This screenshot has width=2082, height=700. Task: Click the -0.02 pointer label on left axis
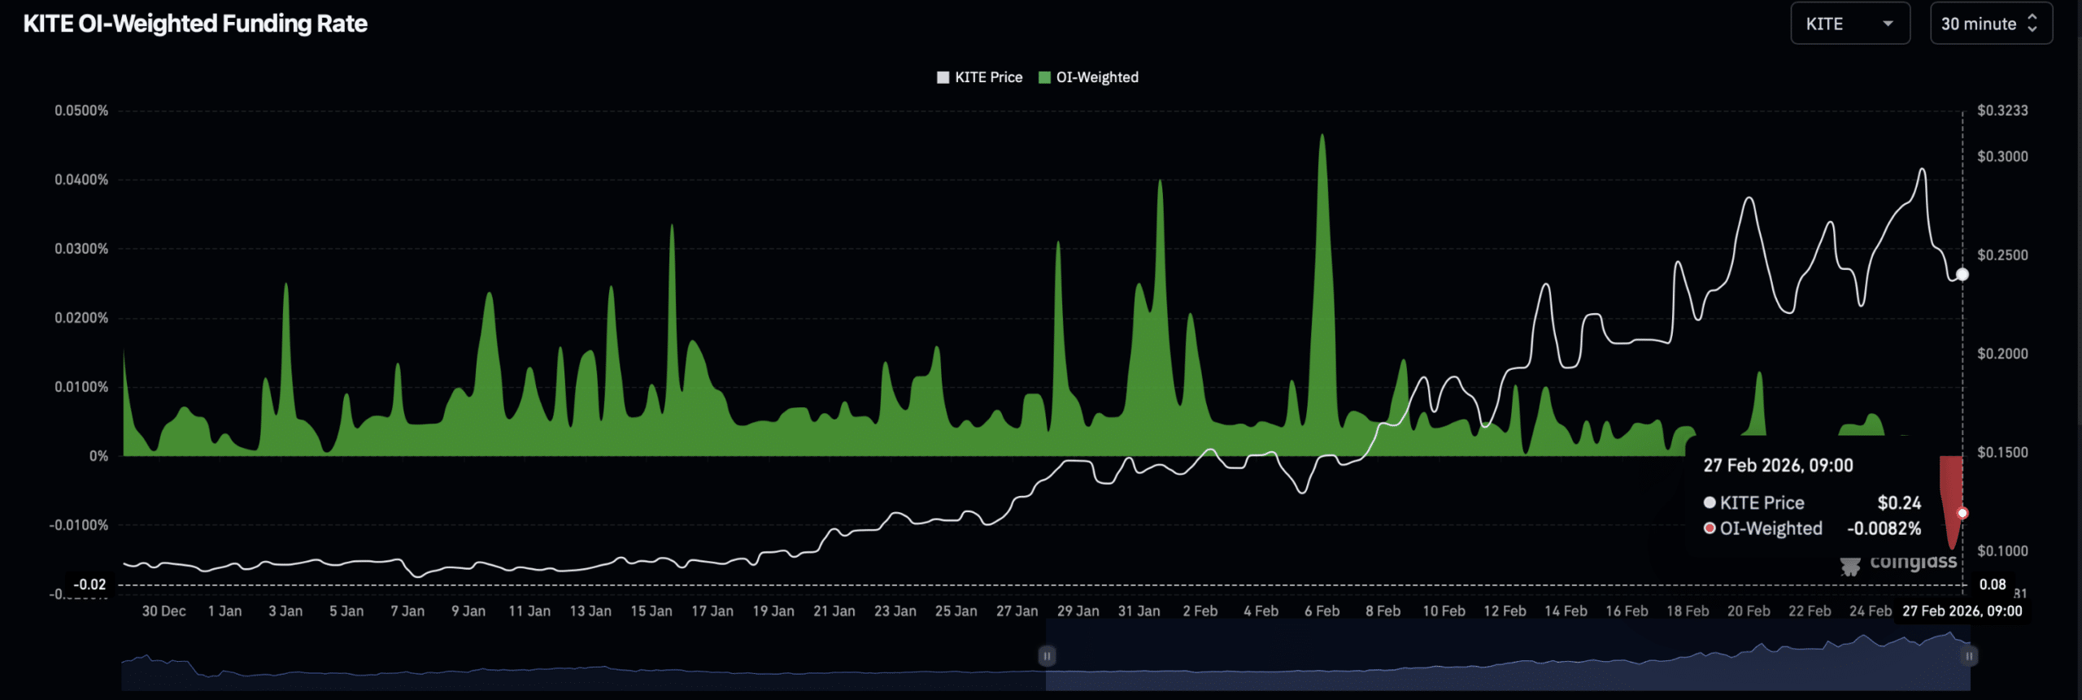[x=89, y=585]
